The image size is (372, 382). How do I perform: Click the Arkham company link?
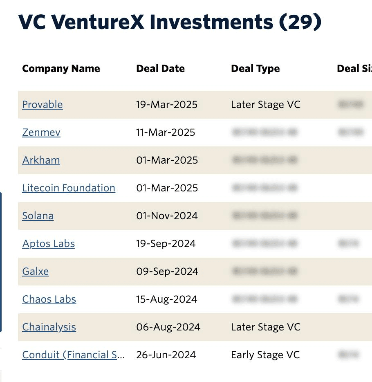click(x=41, y=160)
